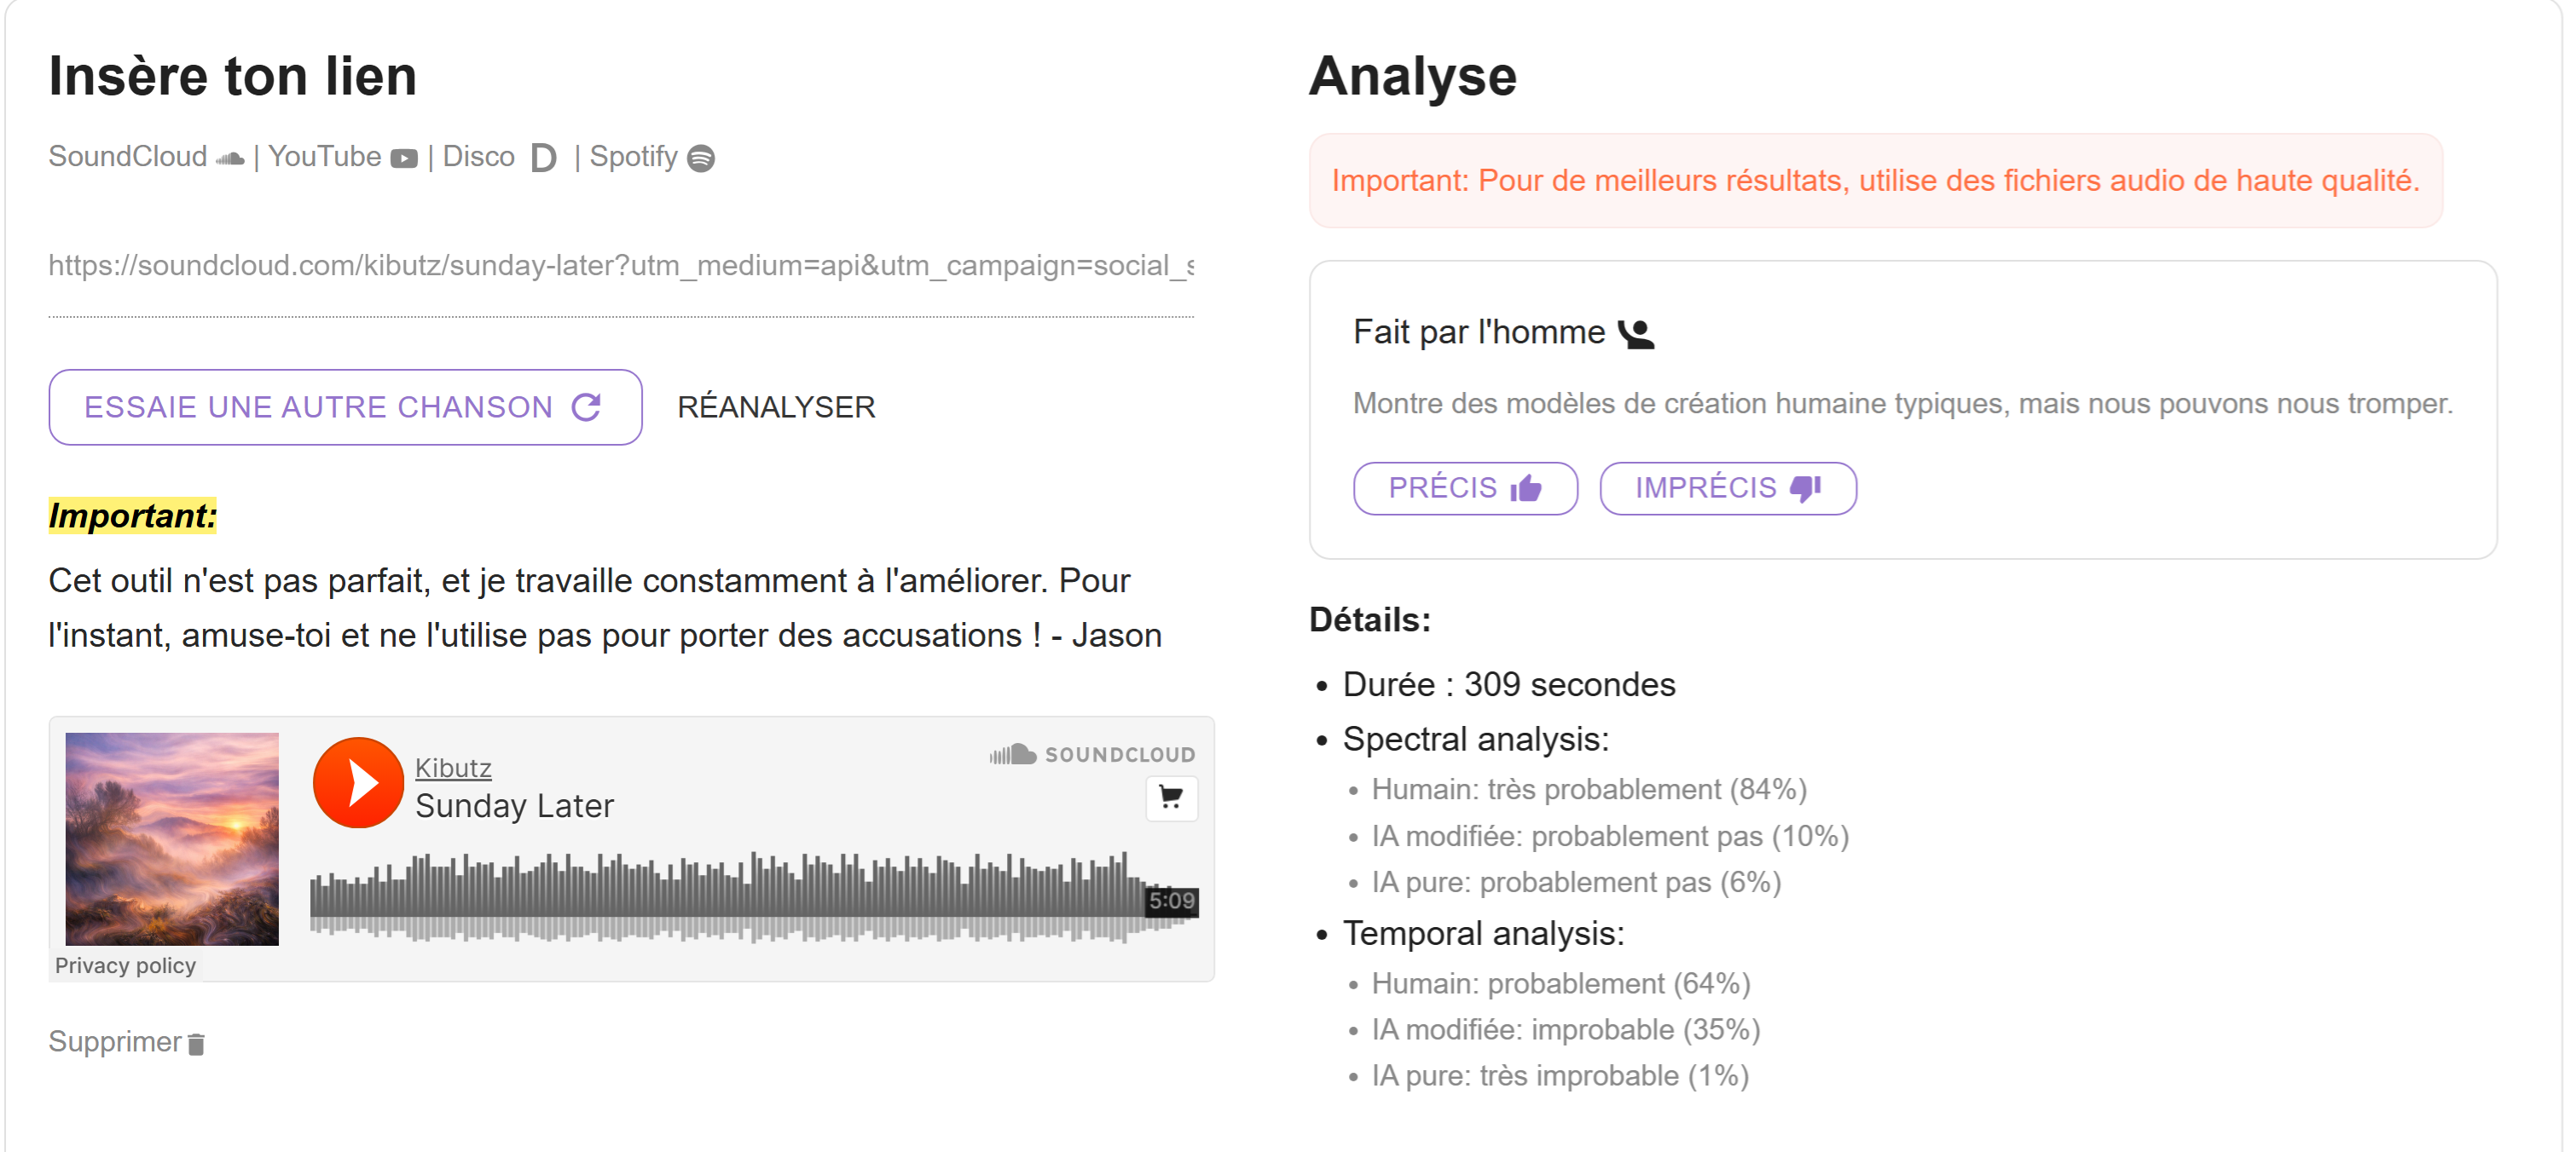Click the SoundCloud cloud icon
The image size is (2576, 1152).
[x=230, y=158]
